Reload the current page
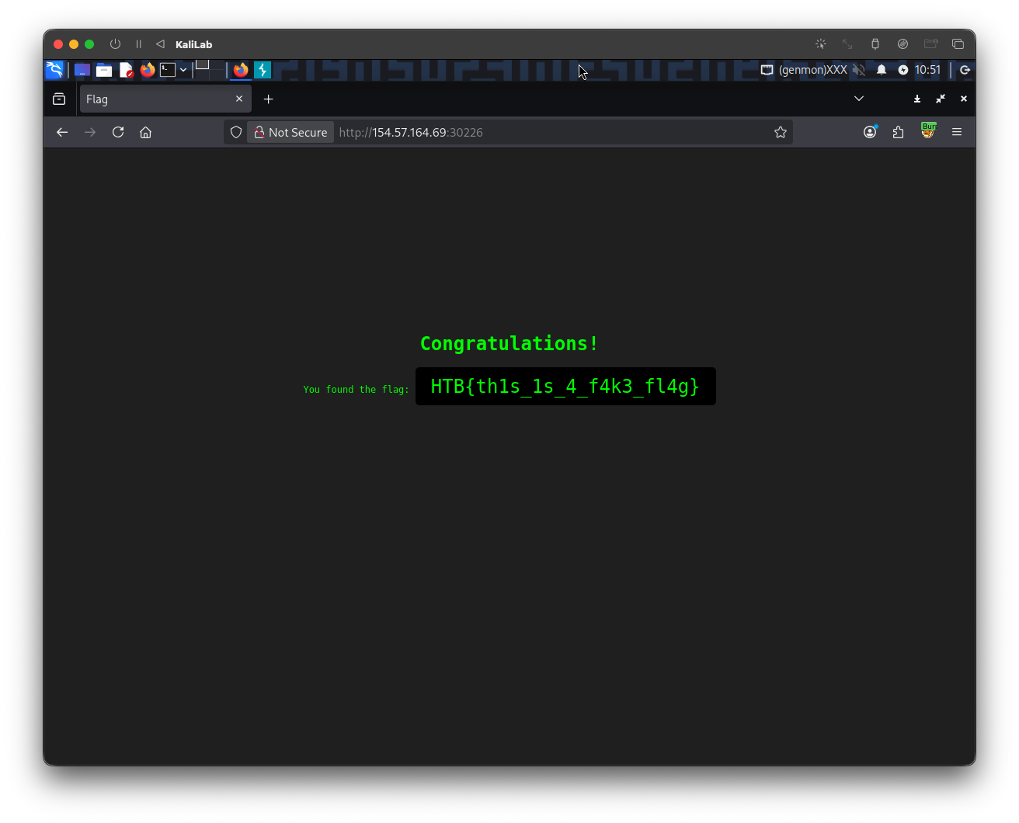The width and height of the screenshot is (1019, 823). 118,132
